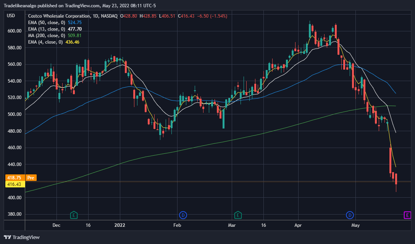Click the 500.00 price axis label
Screen dimensions: 415x244
pos(15,114)
